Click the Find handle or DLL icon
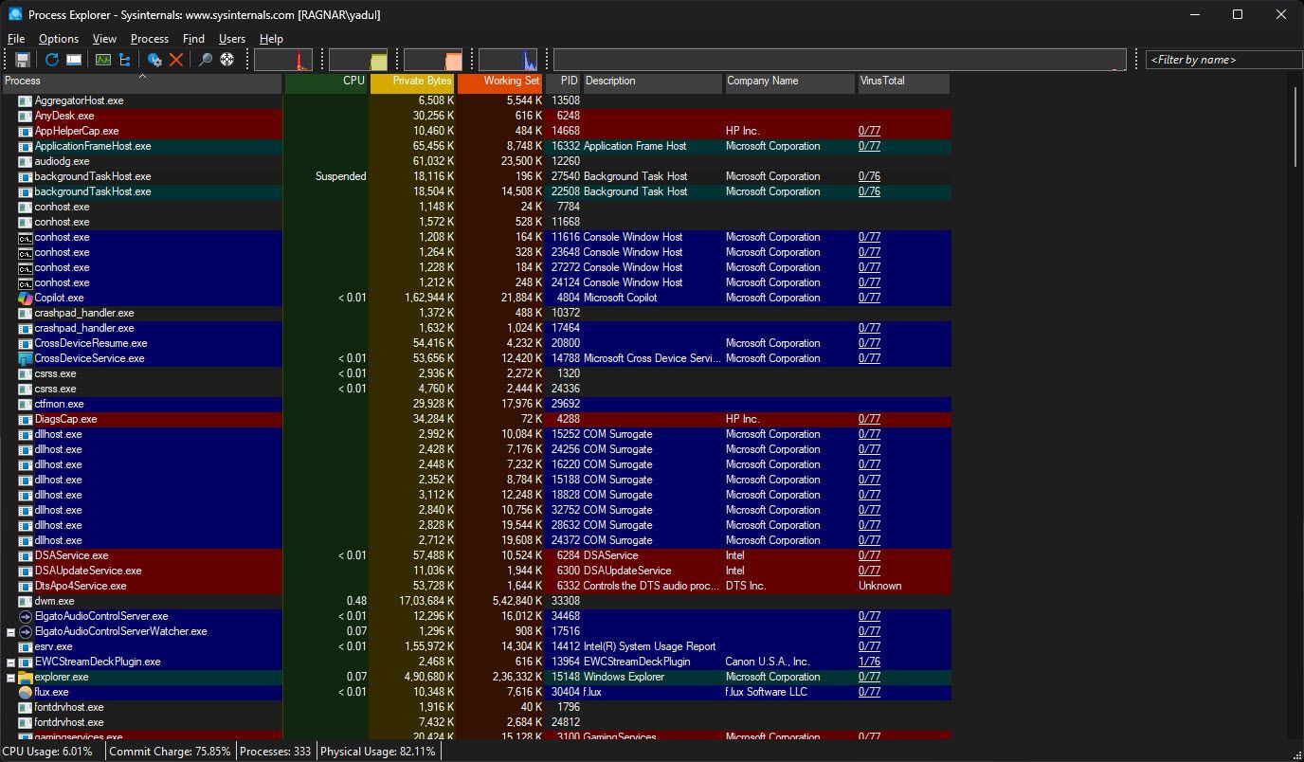1304x762 pixels. (x=206, y=60)
